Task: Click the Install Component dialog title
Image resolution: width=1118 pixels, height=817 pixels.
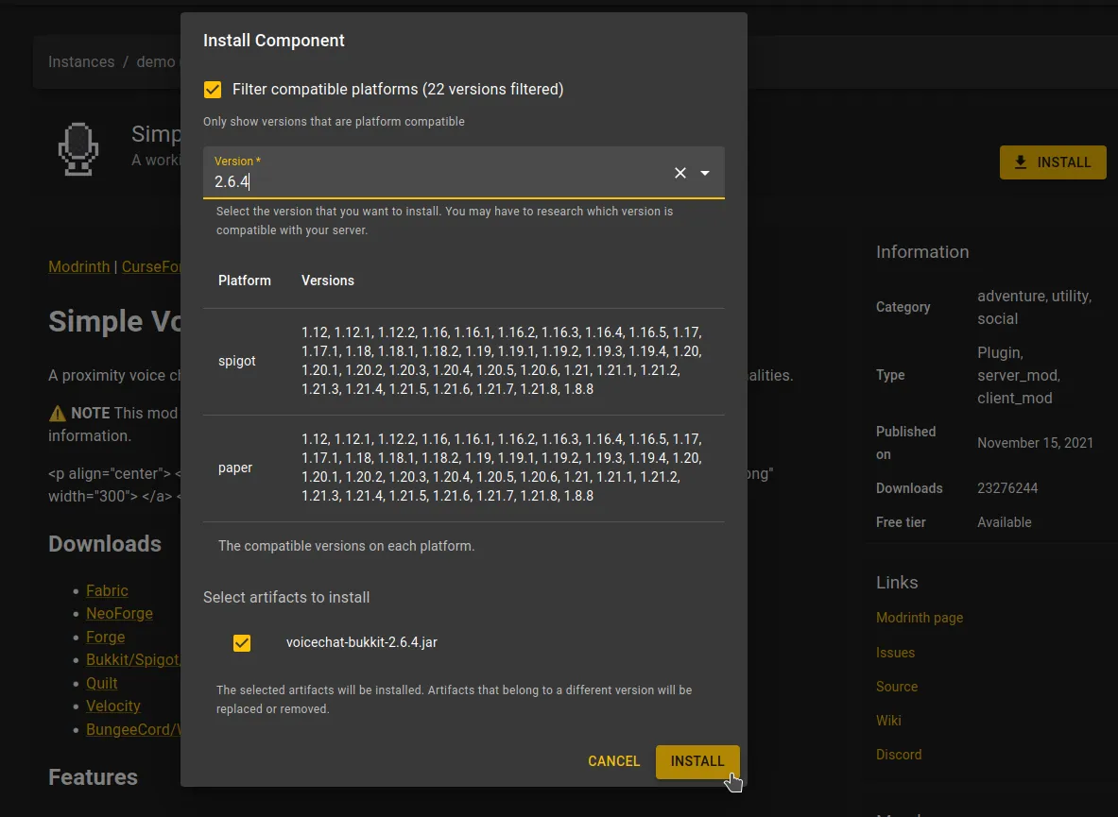Action: point(274,41)
